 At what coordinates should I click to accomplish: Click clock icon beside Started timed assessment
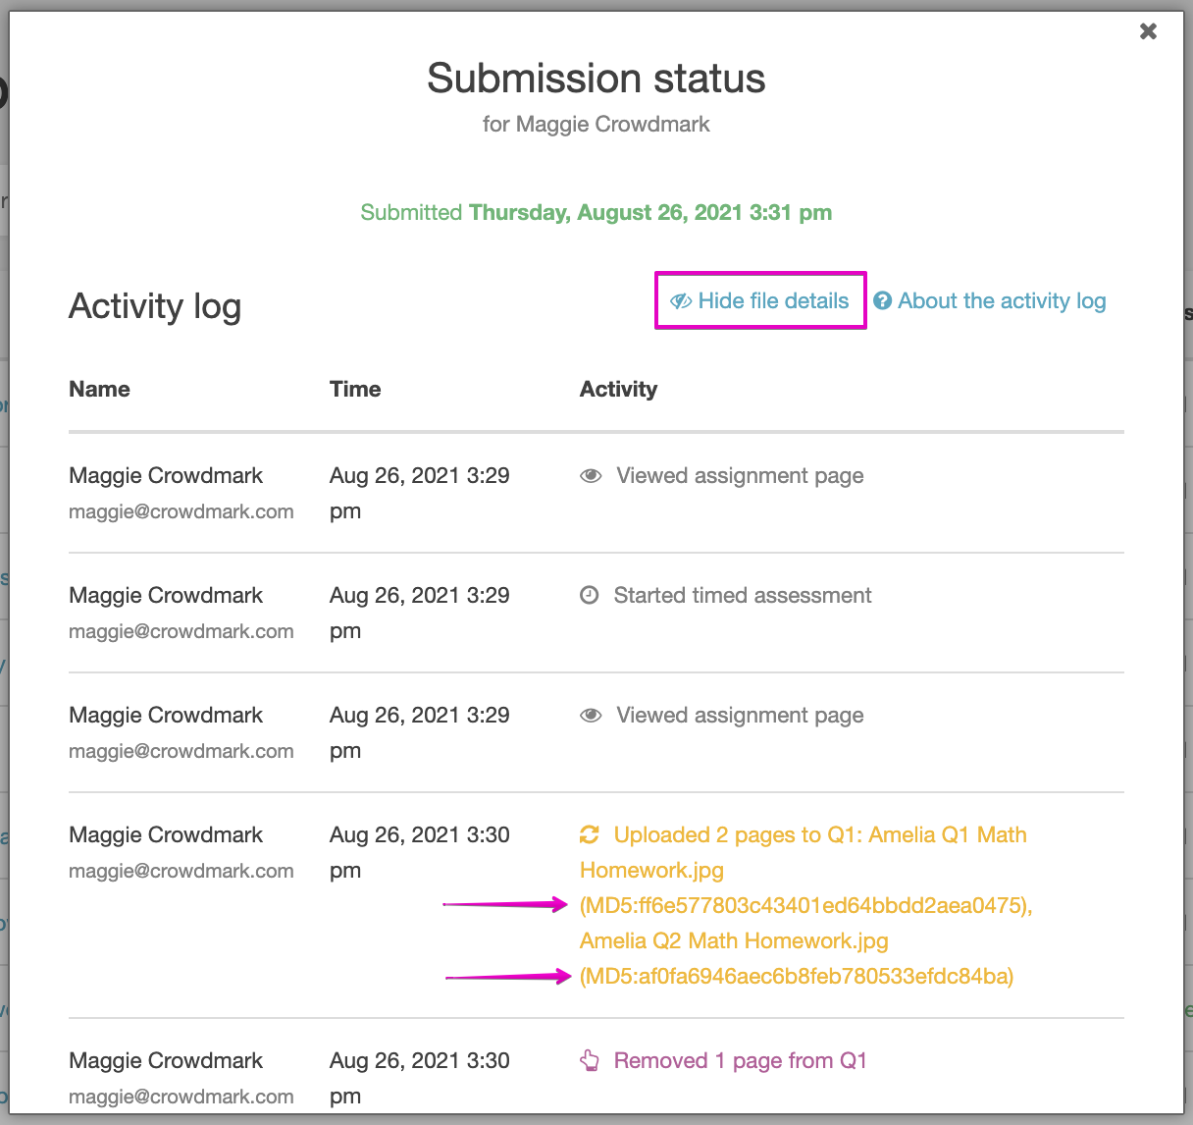point(589,595)
